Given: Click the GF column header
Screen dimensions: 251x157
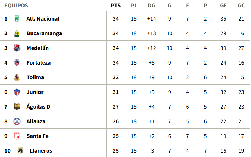Looking at the screenshot, I should (223, 6).
